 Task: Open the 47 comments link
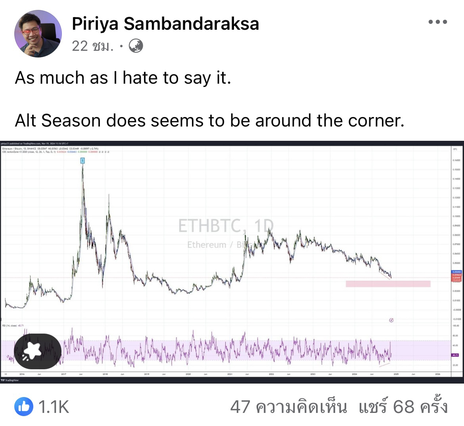click(288, 407)
